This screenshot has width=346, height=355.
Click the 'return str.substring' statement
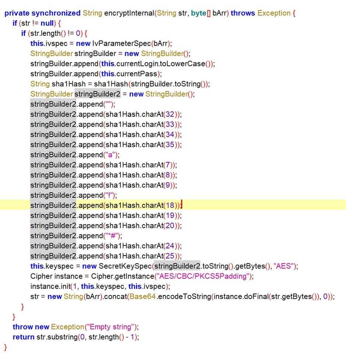click(x=76, y=337)
